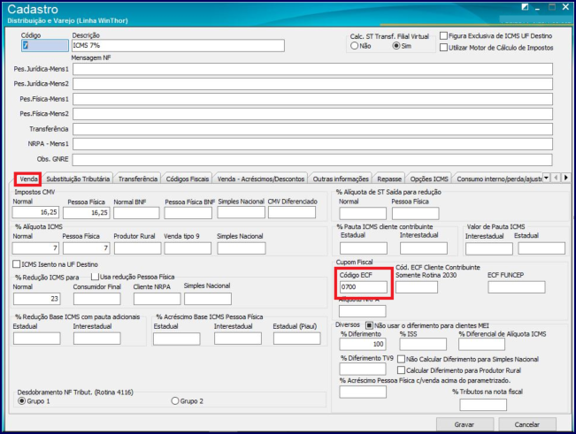Select Não for Calc. ST Transf. Filial Virtual
576x434 pixels.
[x=354, y=46]
